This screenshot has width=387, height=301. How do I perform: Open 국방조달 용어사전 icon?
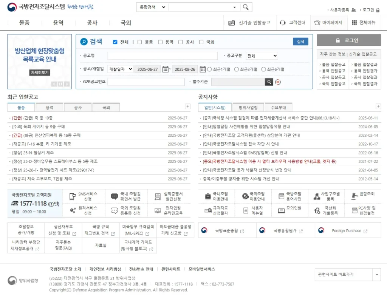(x=281, y=196)
